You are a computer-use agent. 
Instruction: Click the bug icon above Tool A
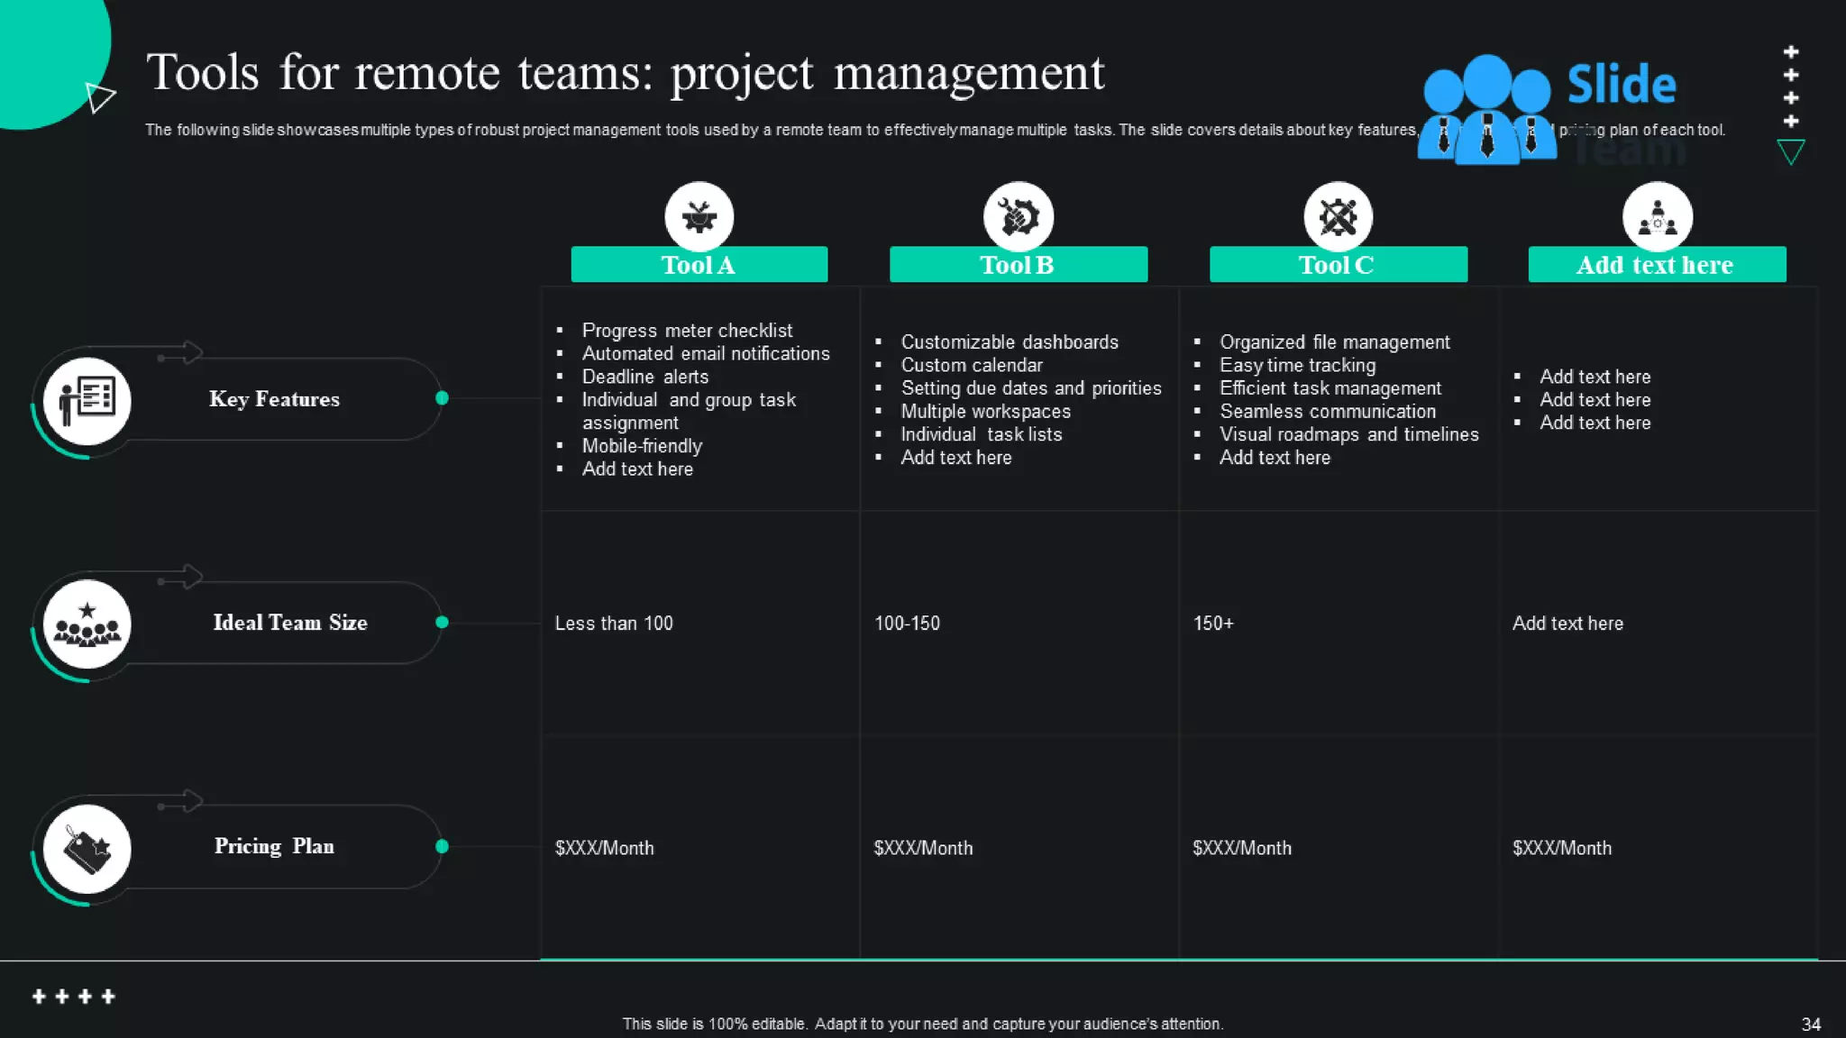click(x=699, y=216)
